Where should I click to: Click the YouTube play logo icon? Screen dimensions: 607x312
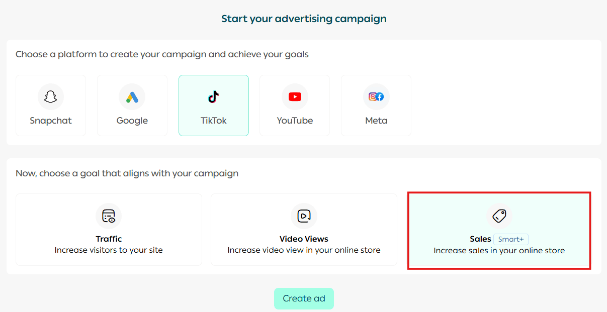(295, 97)
